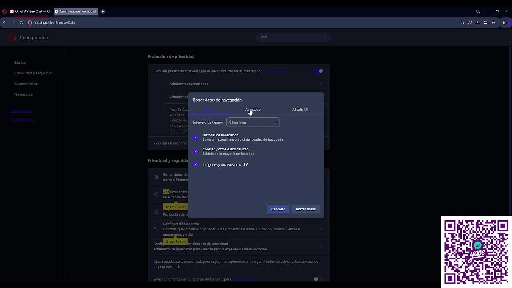Open the downloads panel icon
512x288 pixels.
point(478,22)
